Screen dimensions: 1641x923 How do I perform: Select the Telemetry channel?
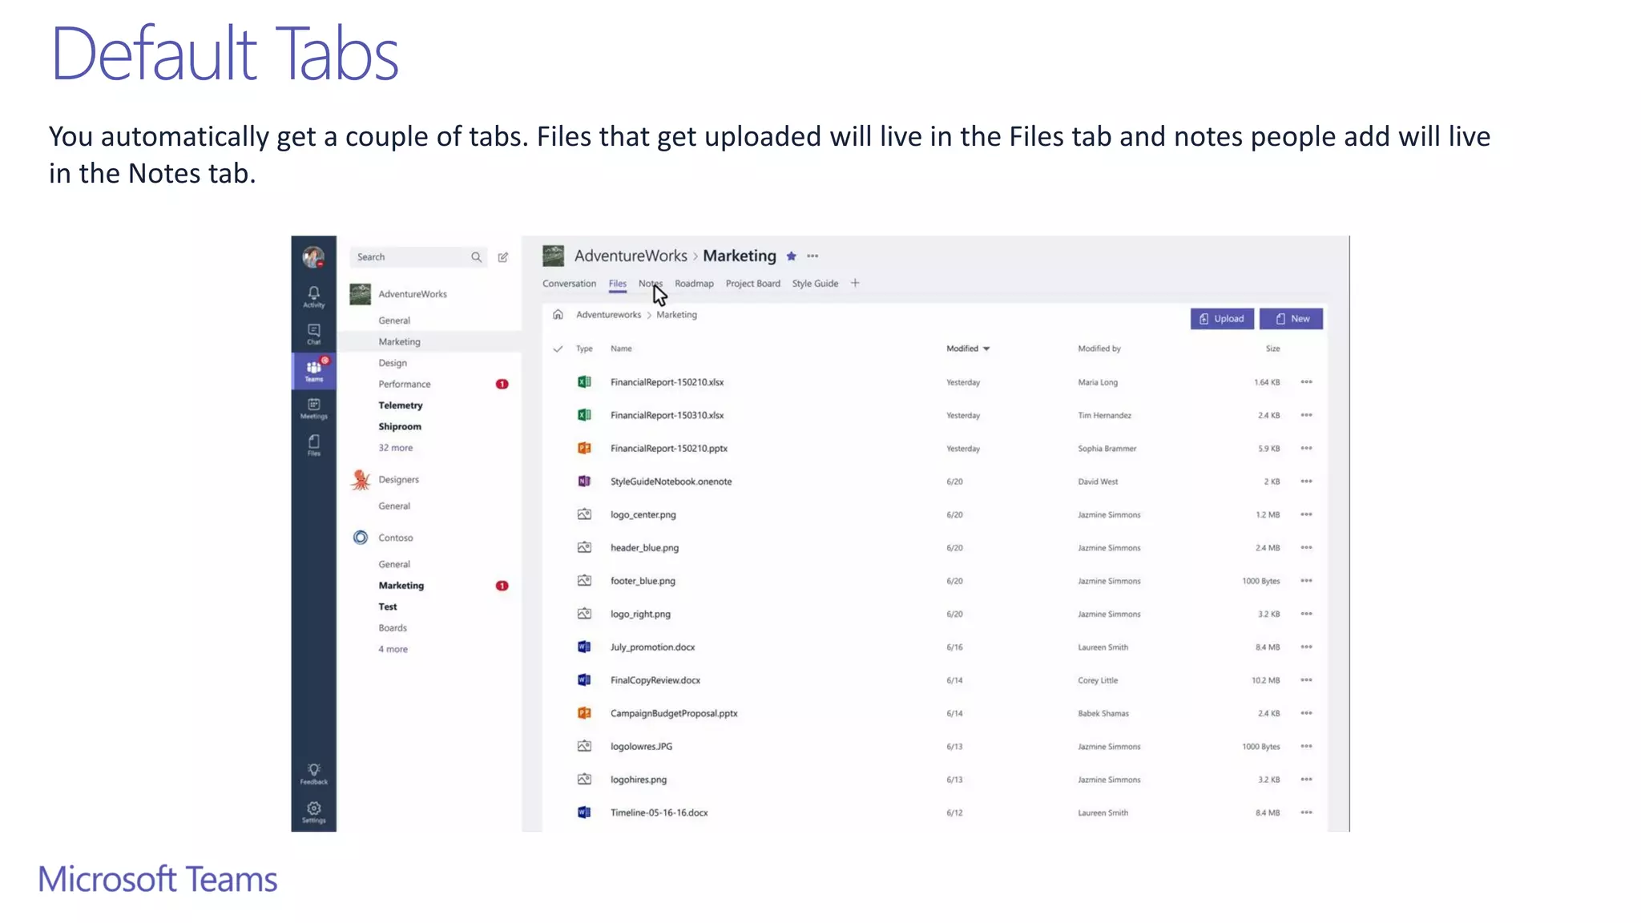tap(401, 405)
